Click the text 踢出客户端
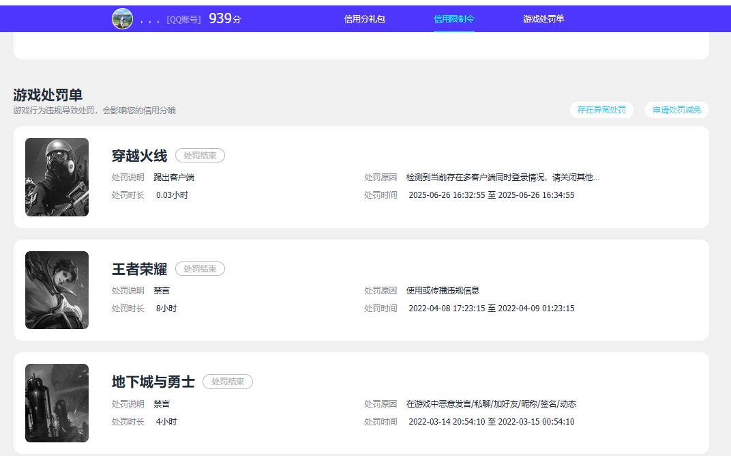 [x=174, y=177]
